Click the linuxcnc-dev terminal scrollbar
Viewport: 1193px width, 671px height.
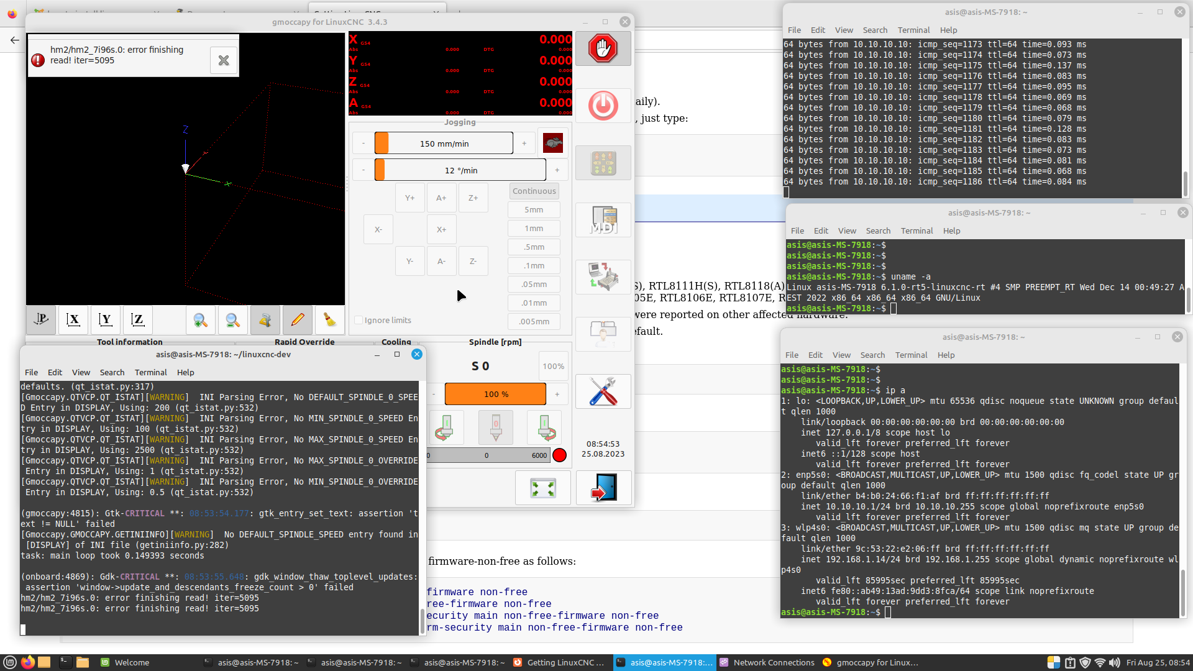tap(423, 621)
